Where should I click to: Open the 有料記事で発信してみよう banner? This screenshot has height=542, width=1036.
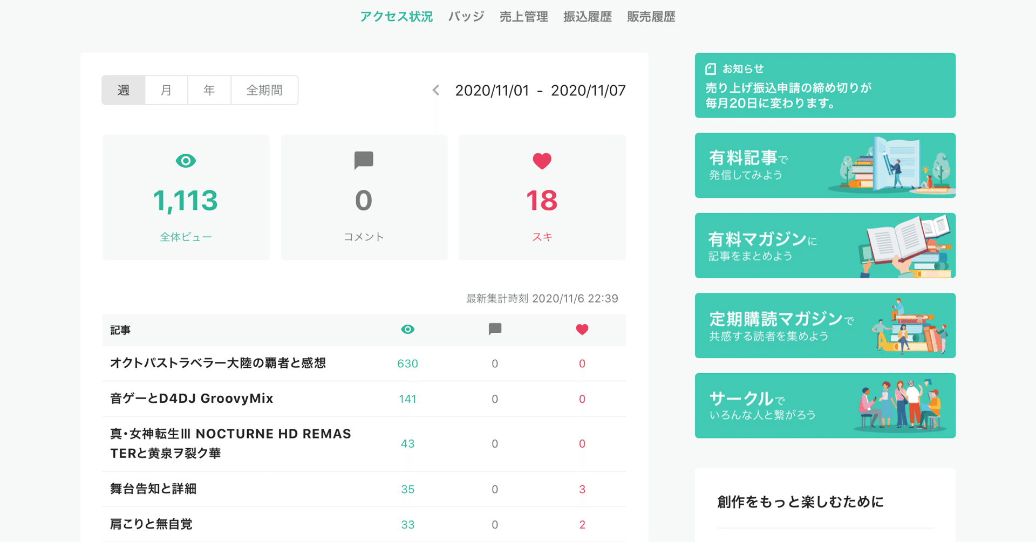point(825,166)
